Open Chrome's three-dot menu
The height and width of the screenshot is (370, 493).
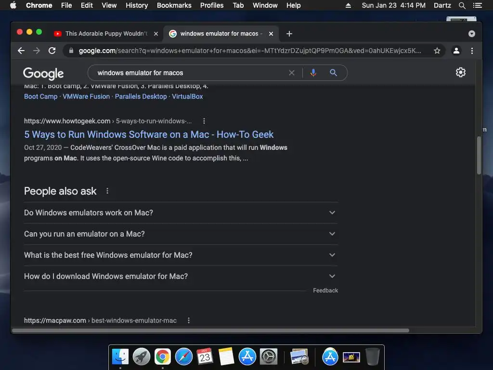472,51
